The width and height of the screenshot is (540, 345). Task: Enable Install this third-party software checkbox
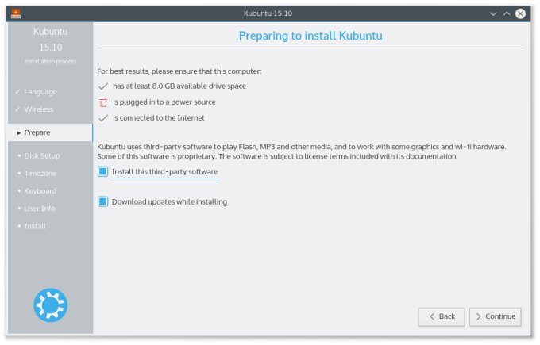(103, 171)
